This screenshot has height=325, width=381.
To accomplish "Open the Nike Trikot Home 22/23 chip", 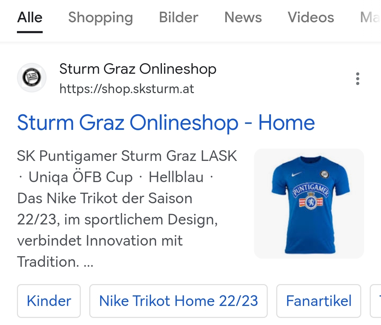I will tap(179, 301).
